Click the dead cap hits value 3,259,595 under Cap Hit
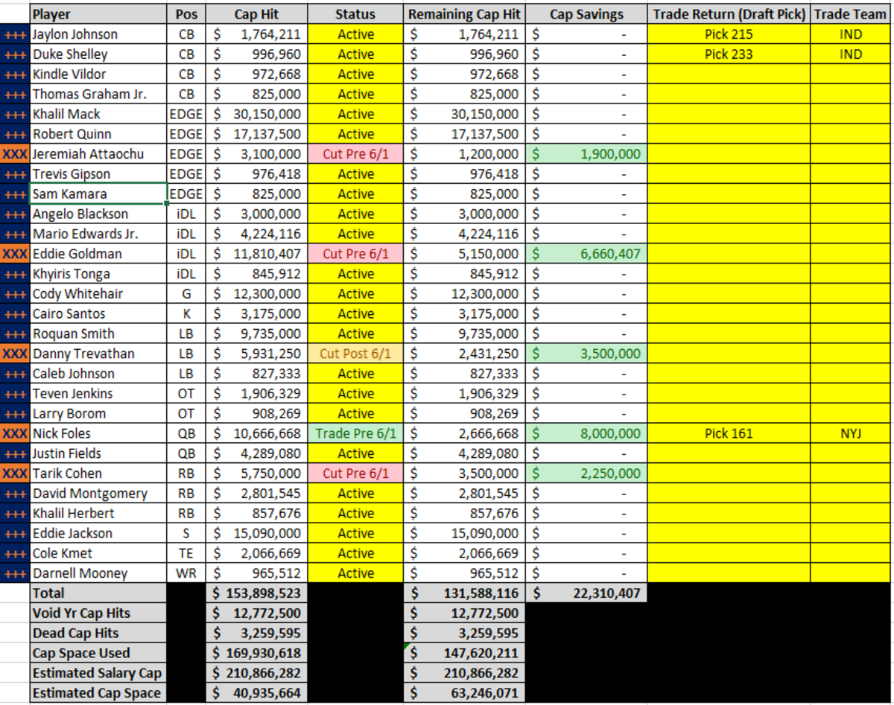This screenshot has height=705, width=894. click(256, 634)
